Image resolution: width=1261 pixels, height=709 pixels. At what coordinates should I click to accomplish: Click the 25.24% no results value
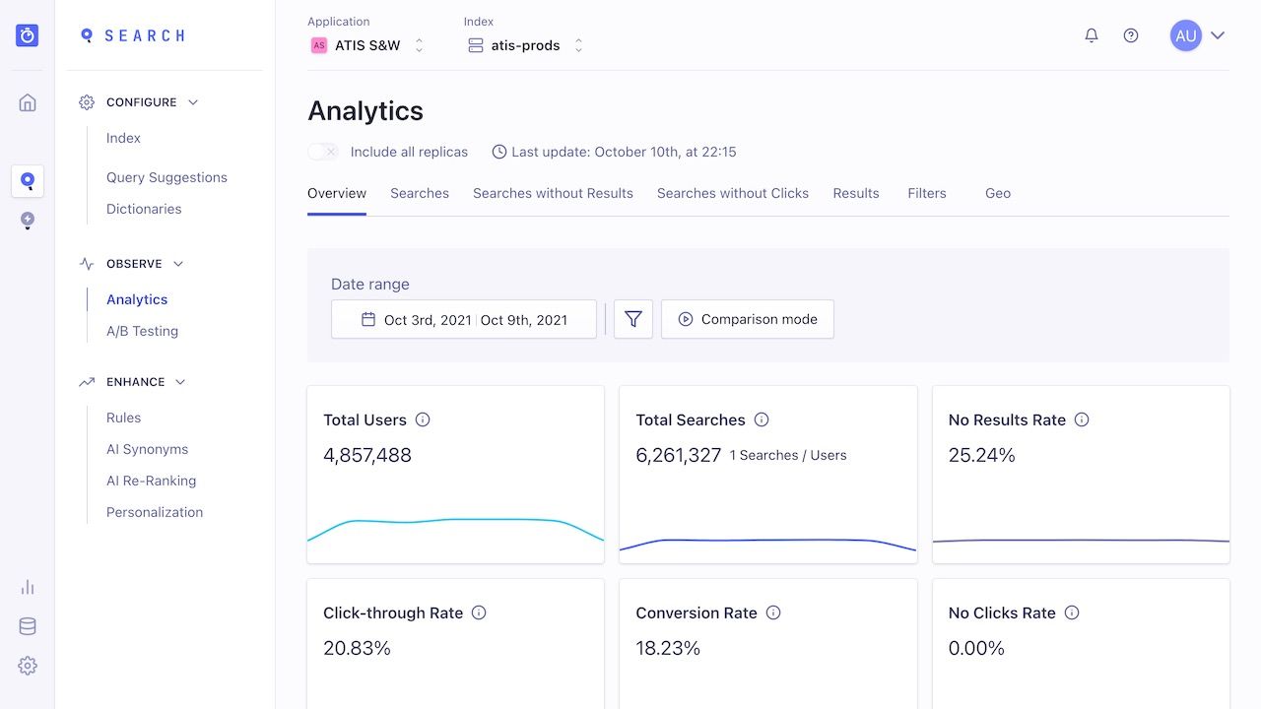tap(982, 455)
